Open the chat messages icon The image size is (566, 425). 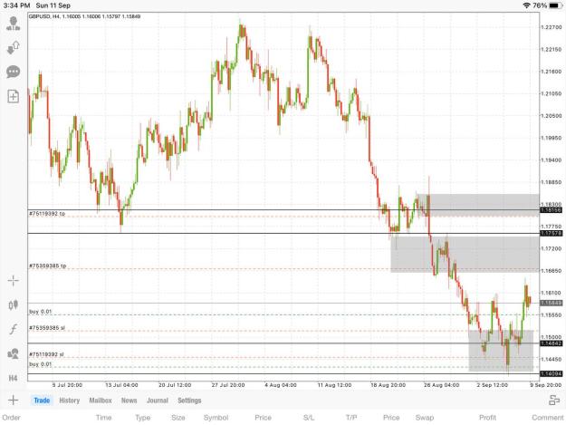(14, 72)
